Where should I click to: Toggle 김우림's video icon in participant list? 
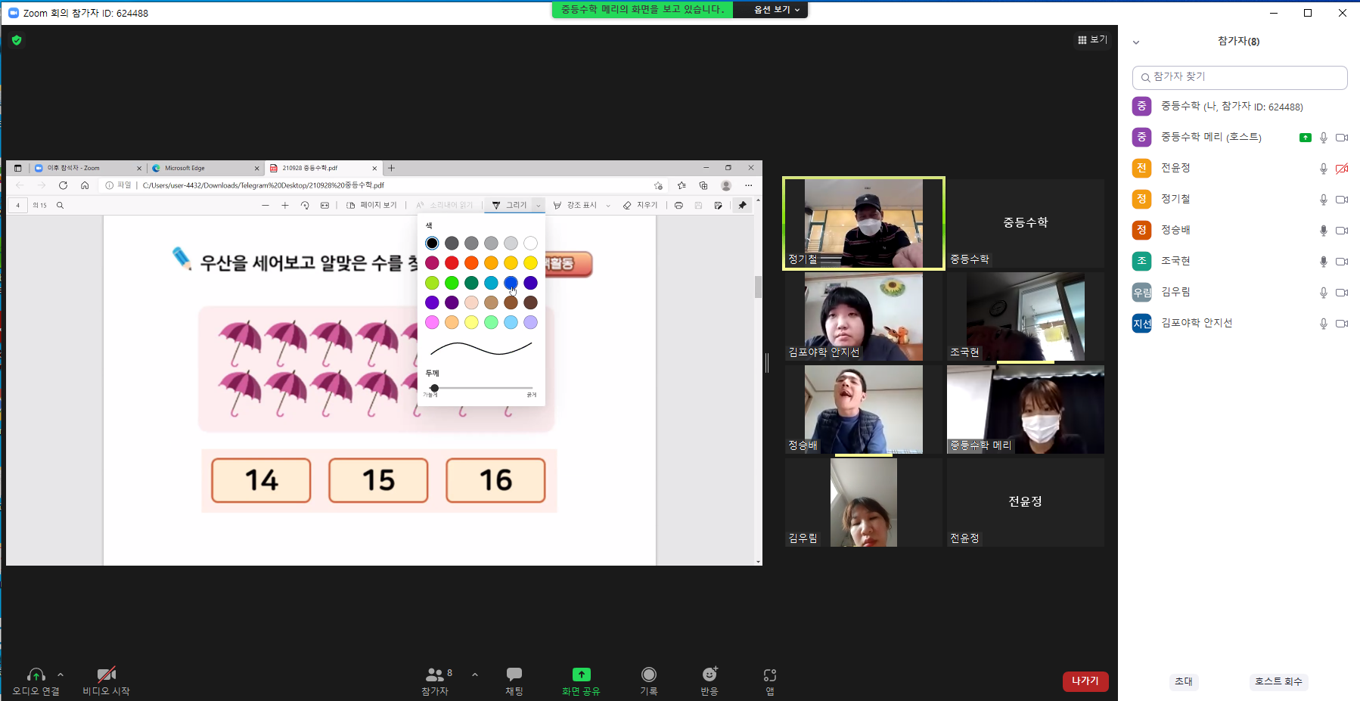[1342, 293]
